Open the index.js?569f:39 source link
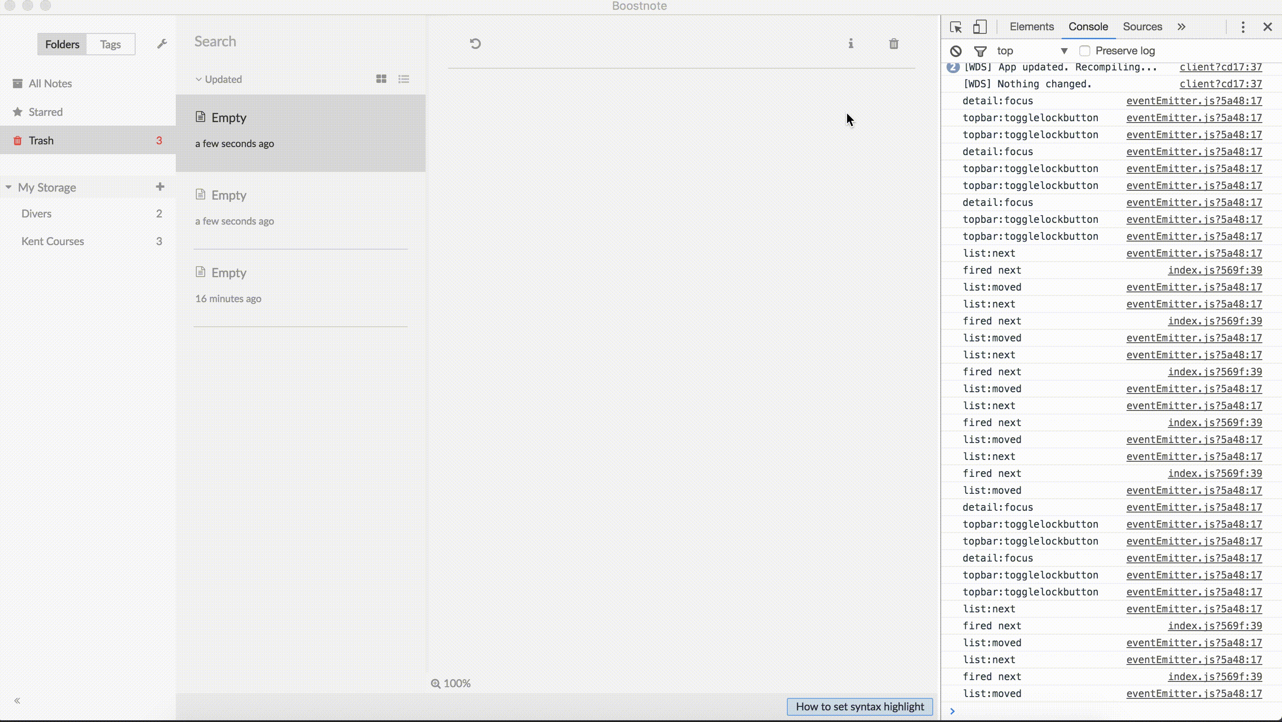 click(x=1215, y=270)
